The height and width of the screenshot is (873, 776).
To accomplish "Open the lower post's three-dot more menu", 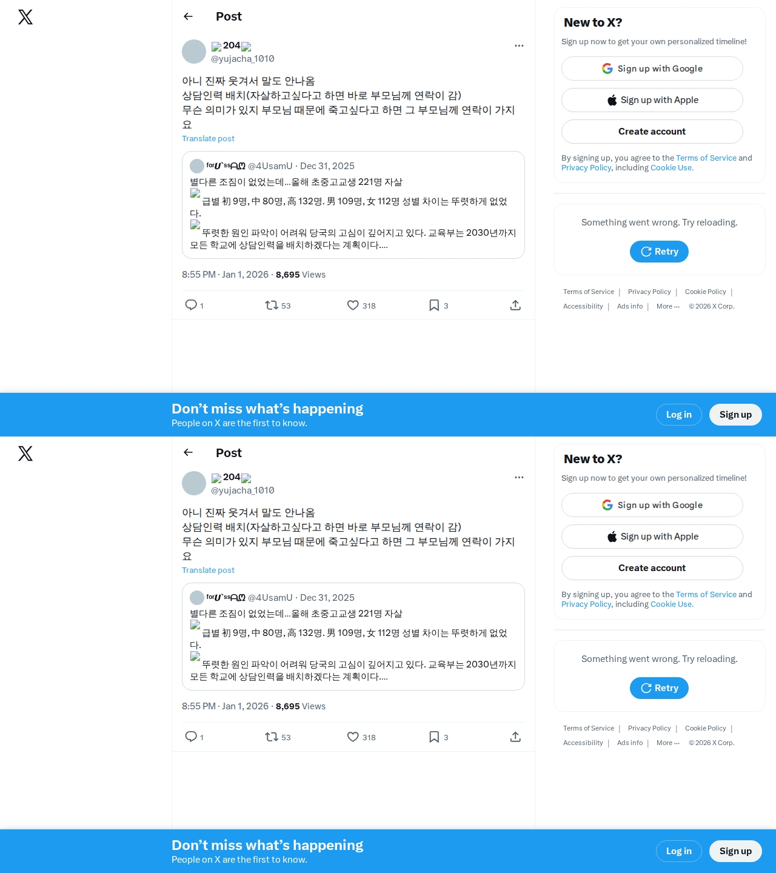I will point(519,477).
